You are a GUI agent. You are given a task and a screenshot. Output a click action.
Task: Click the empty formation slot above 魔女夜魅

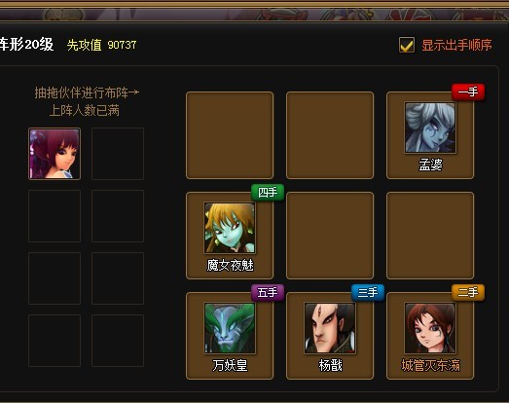(x=230, y=135)
